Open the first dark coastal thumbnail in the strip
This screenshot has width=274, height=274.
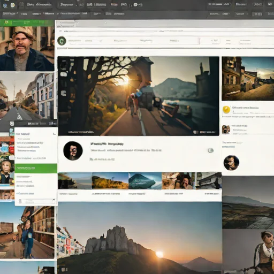coord(75,181)
